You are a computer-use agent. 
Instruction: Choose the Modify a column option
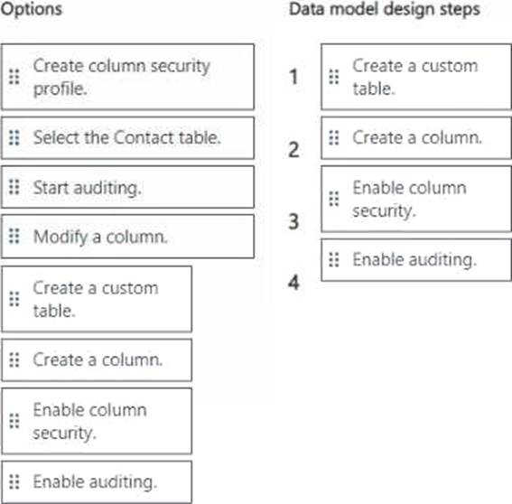coord(127,237)
